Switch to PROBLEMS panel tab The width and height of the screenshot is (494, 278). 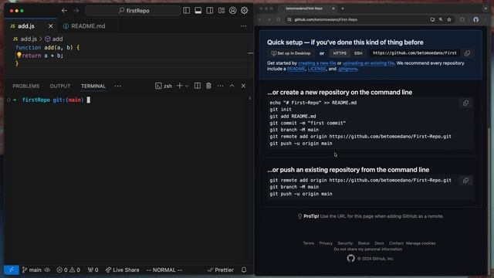26,86
